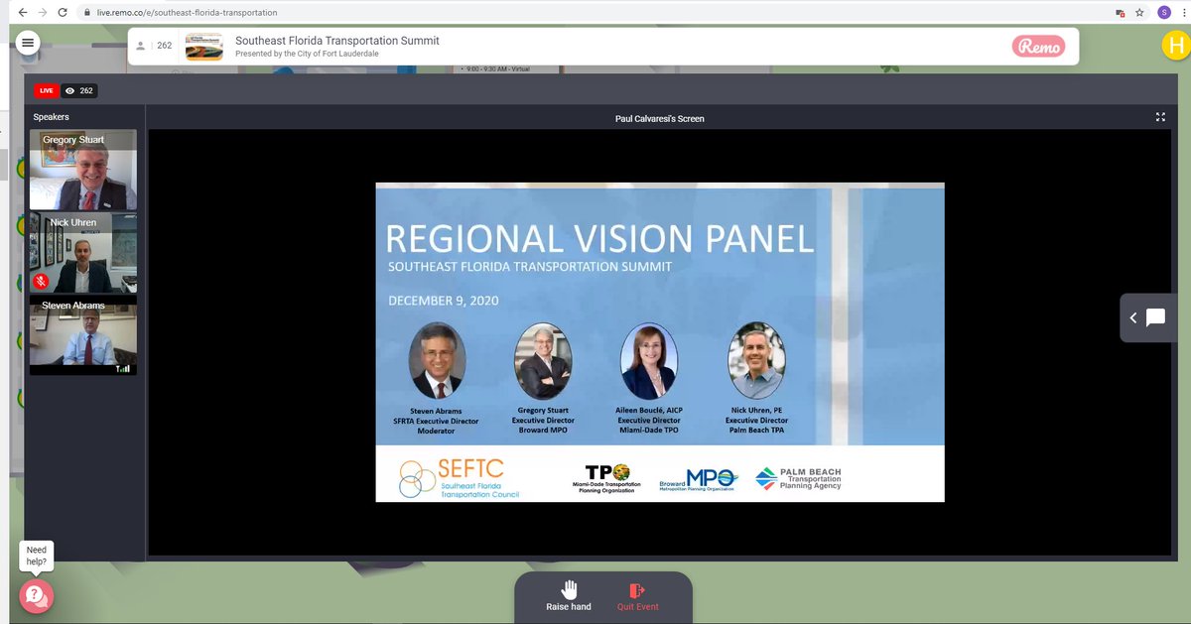Go back in browser history
1191x624 pixels.
click(23, 12)
